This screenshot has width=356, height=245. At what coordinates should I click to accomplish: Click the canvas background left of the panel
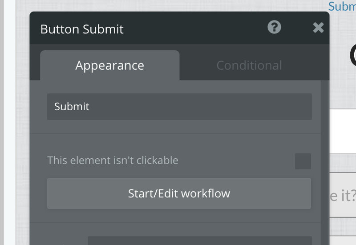[x=22, y=133]
